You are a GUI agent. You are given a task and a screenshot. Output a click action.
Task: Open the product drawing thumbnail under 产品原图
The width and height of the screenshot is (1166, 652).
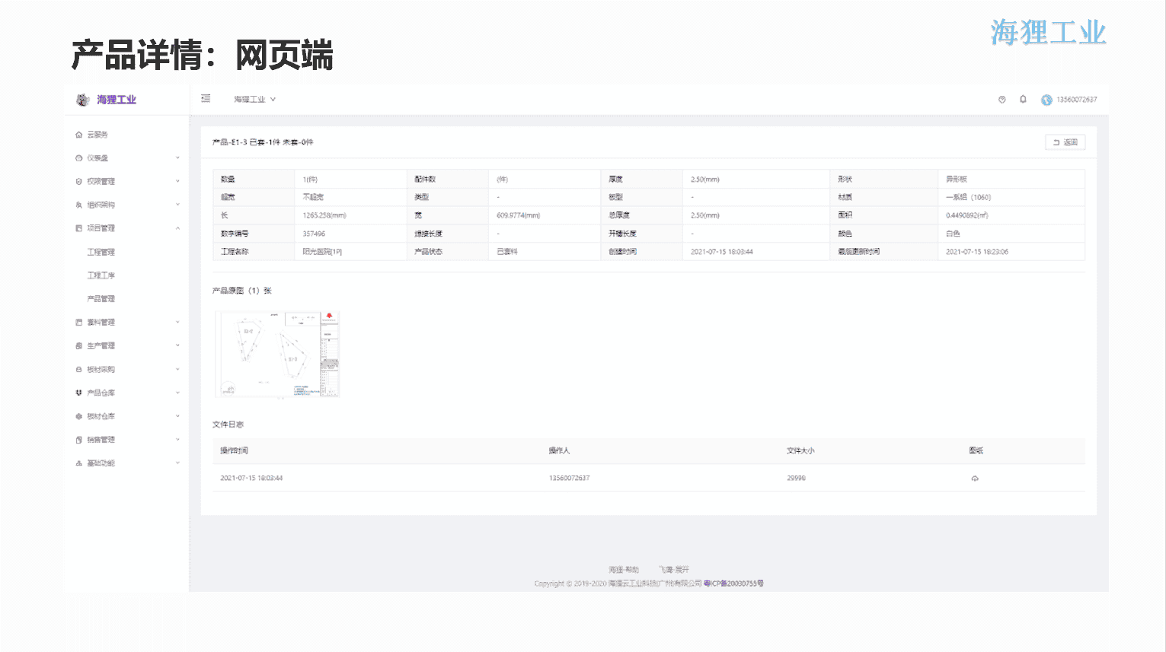pyautogui.click(x=277, y=354)
